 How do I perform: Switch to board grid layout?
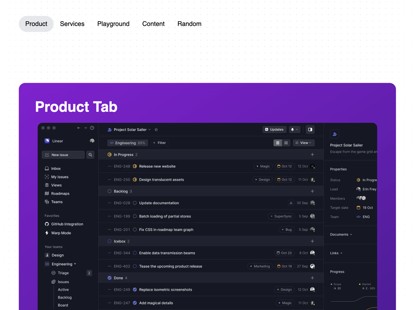coord(286,143)
